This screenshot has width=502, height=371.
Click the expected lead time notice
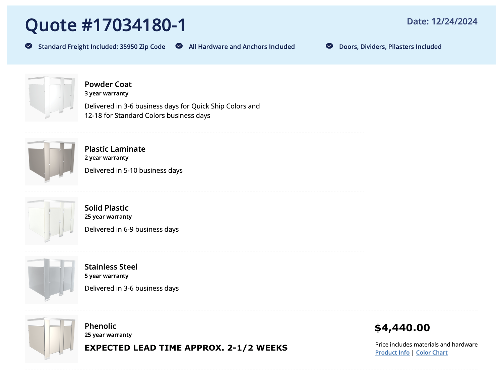click(186, 348)
